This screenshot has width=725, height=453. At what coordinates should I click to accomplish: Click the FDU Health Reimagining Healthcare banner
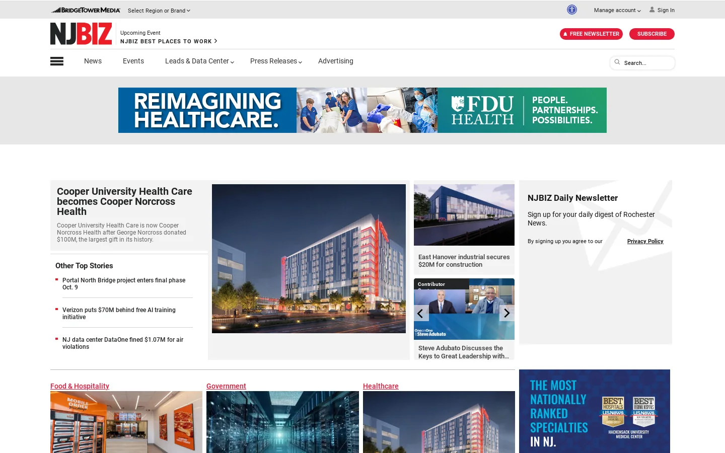click(x=362, y=110)
